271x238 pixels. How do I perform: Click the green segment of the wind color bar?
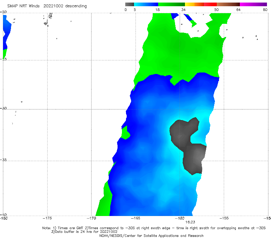(x=171, y=4)
